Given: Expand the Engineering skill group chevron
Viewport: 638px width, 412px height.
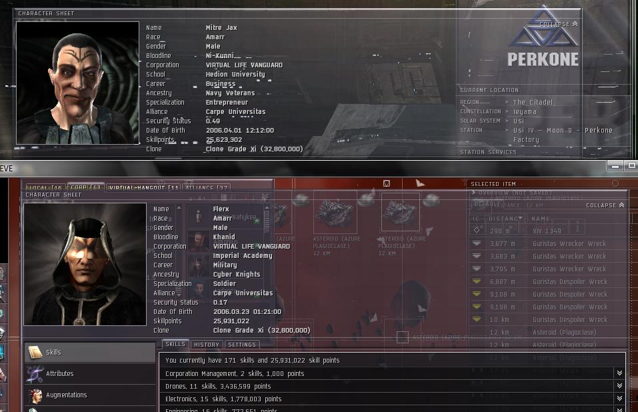Looking at the screenshot, I should click(619, 409).
